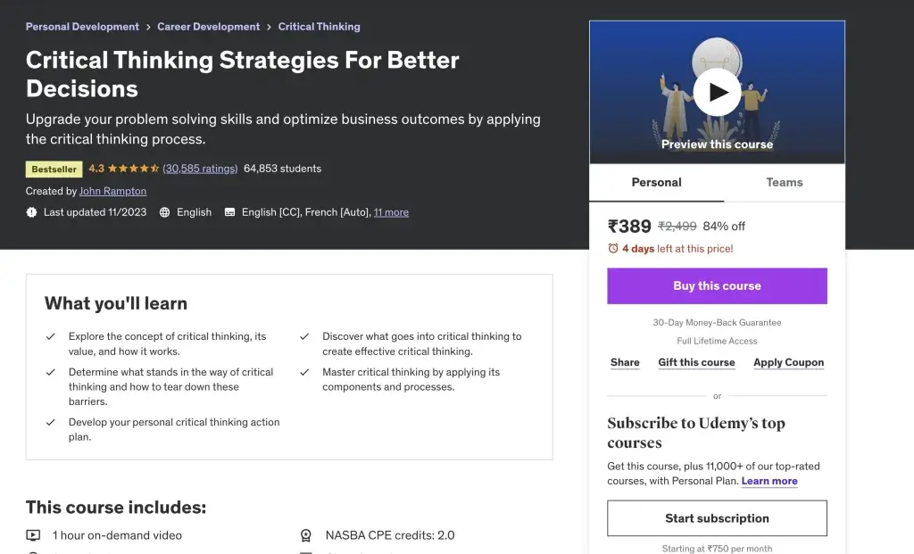Select the Personal tab
Image resolution: width=914 pixels, height=554 pixels.
pyautogui.click(x=656, y=183)
